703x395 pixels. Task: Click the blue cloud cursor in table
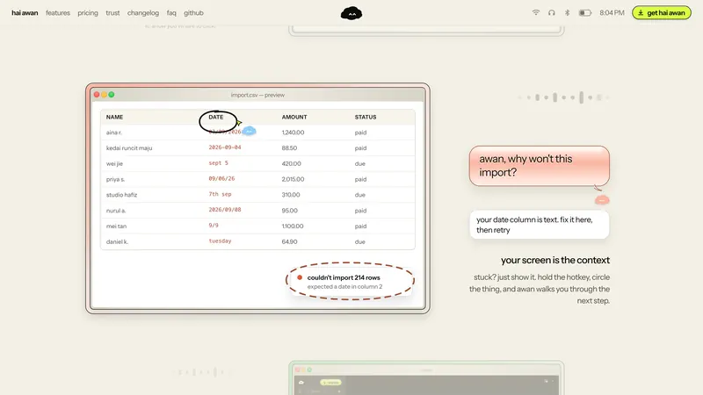[x=250, y=131]
